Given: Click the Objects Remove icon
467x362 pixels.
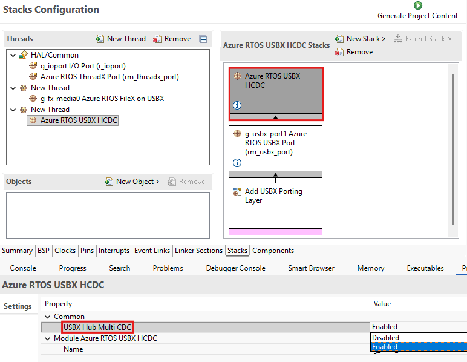Looking at the screenshot, I should point(172,182).
